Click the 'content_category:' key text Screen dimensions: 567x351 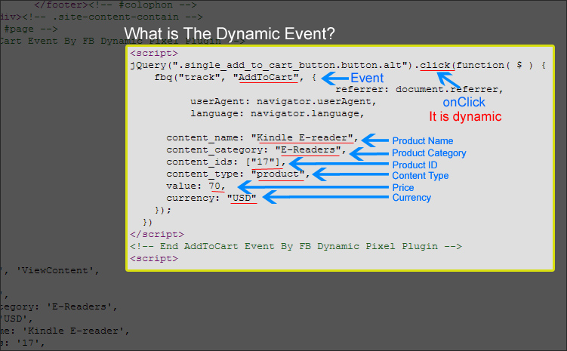coord(217,149)
